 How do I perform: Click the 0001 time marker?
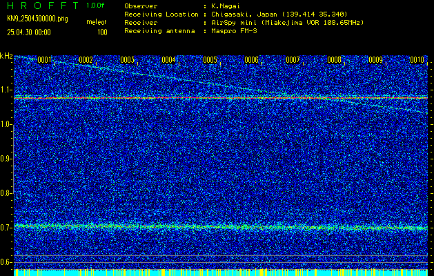(44, 60)
